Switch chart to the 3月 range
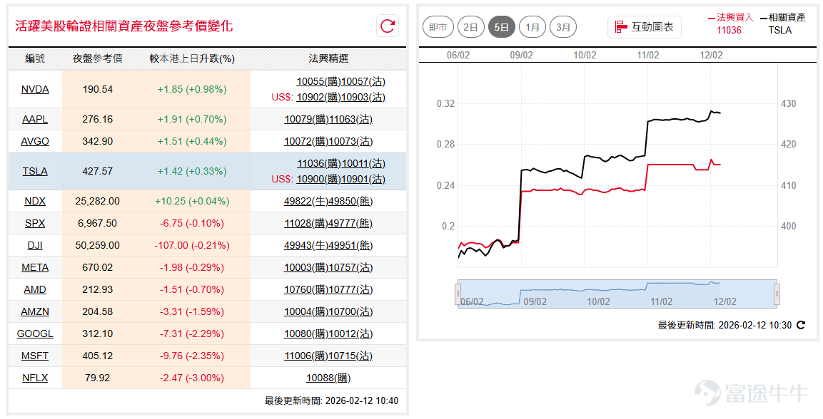This screenshot has width=823, height=419. (x=563, y=26)
